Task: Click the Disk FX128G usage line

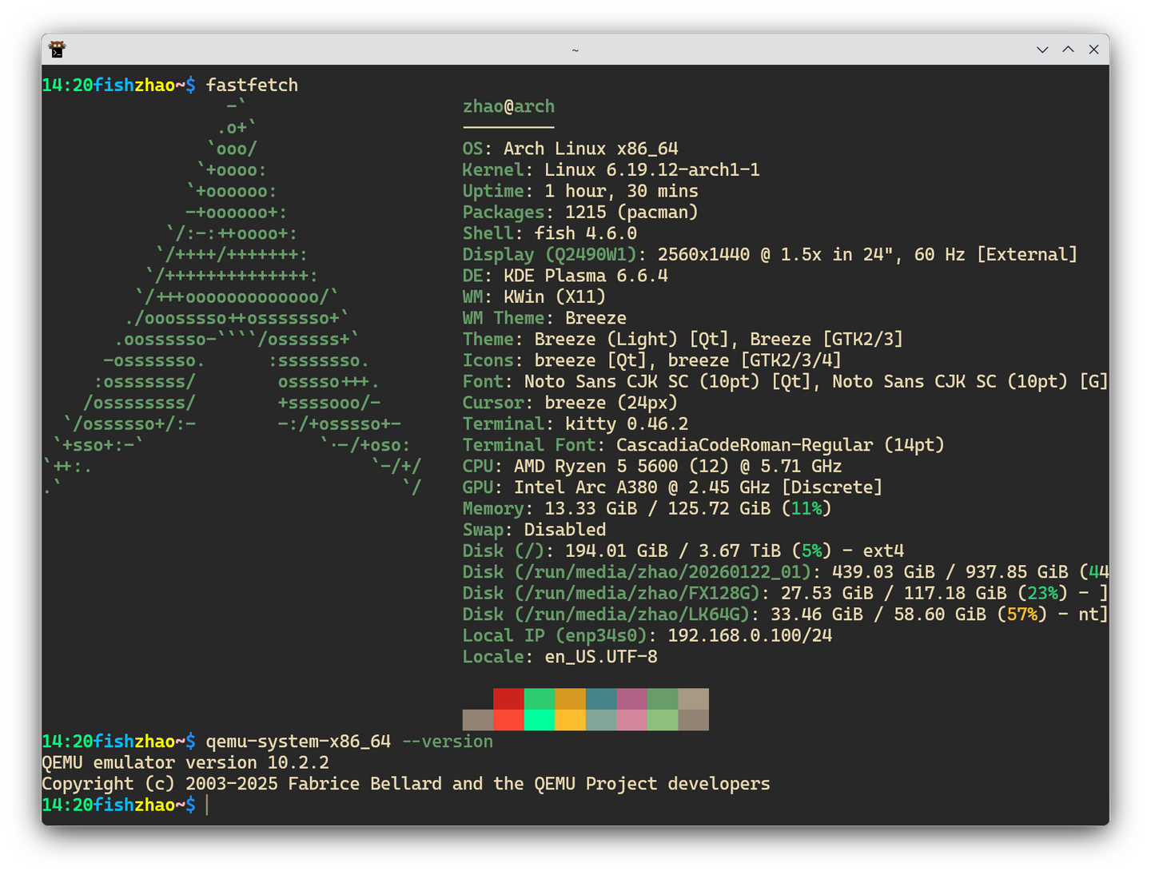Action: (786, 594)
